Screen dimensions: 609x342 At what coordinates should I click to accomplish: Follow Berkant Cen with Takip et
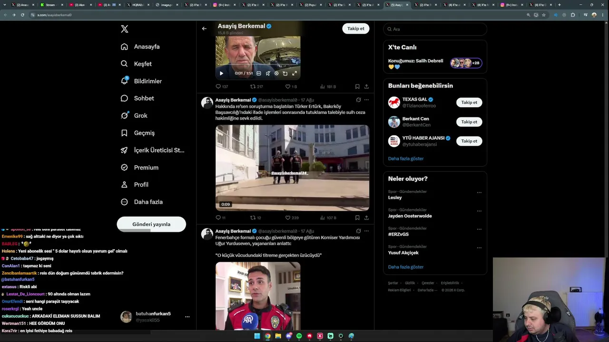click(x=469, y=122)
